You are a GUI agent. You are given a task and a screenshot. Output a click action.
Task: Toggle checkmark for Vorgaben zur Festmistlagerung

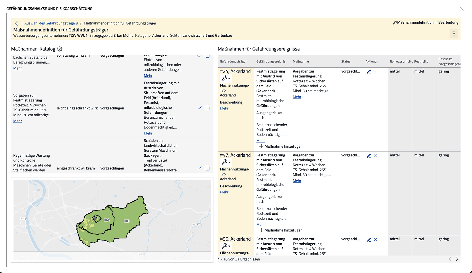[199, 108]
